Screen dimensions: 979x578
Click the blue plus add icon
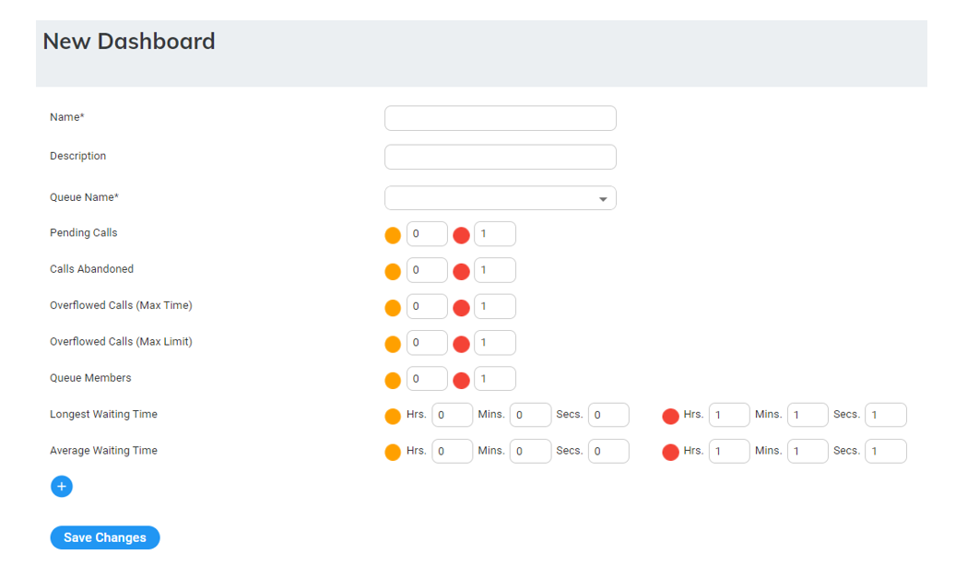pyautogui.click(x=62, y=487)
